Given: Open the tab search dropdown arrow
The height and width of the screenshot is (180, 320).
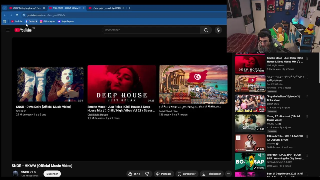Looking at the screenshot, I should click(4, 8).
